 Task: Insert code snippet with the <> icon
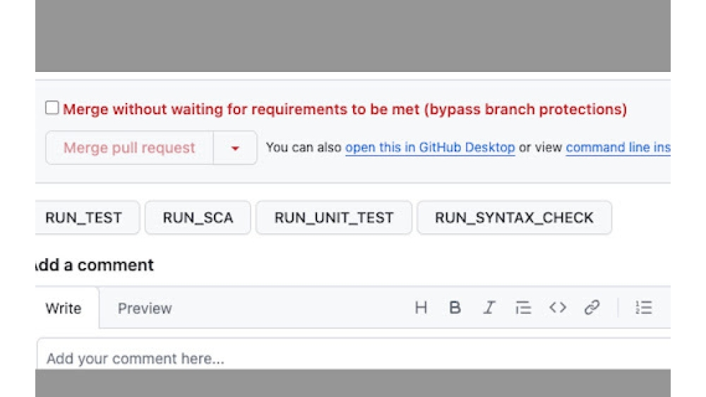click(x=558, y=307)
